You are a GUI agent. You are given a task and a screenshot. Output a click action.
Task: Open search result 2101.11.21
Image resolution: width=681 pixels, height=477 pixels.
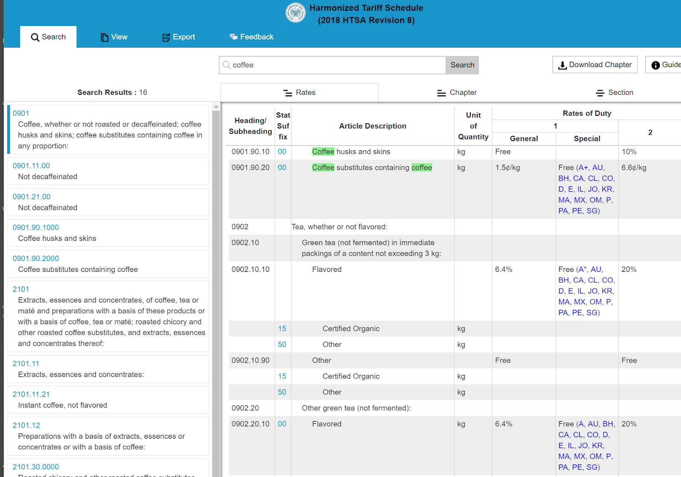pos(31,394)
